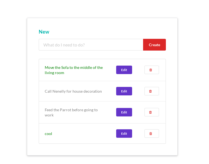Viewport: 209px width, 164px height.
Task: Toggle the 'cool' todo text
Action: [x=48, y=134]
